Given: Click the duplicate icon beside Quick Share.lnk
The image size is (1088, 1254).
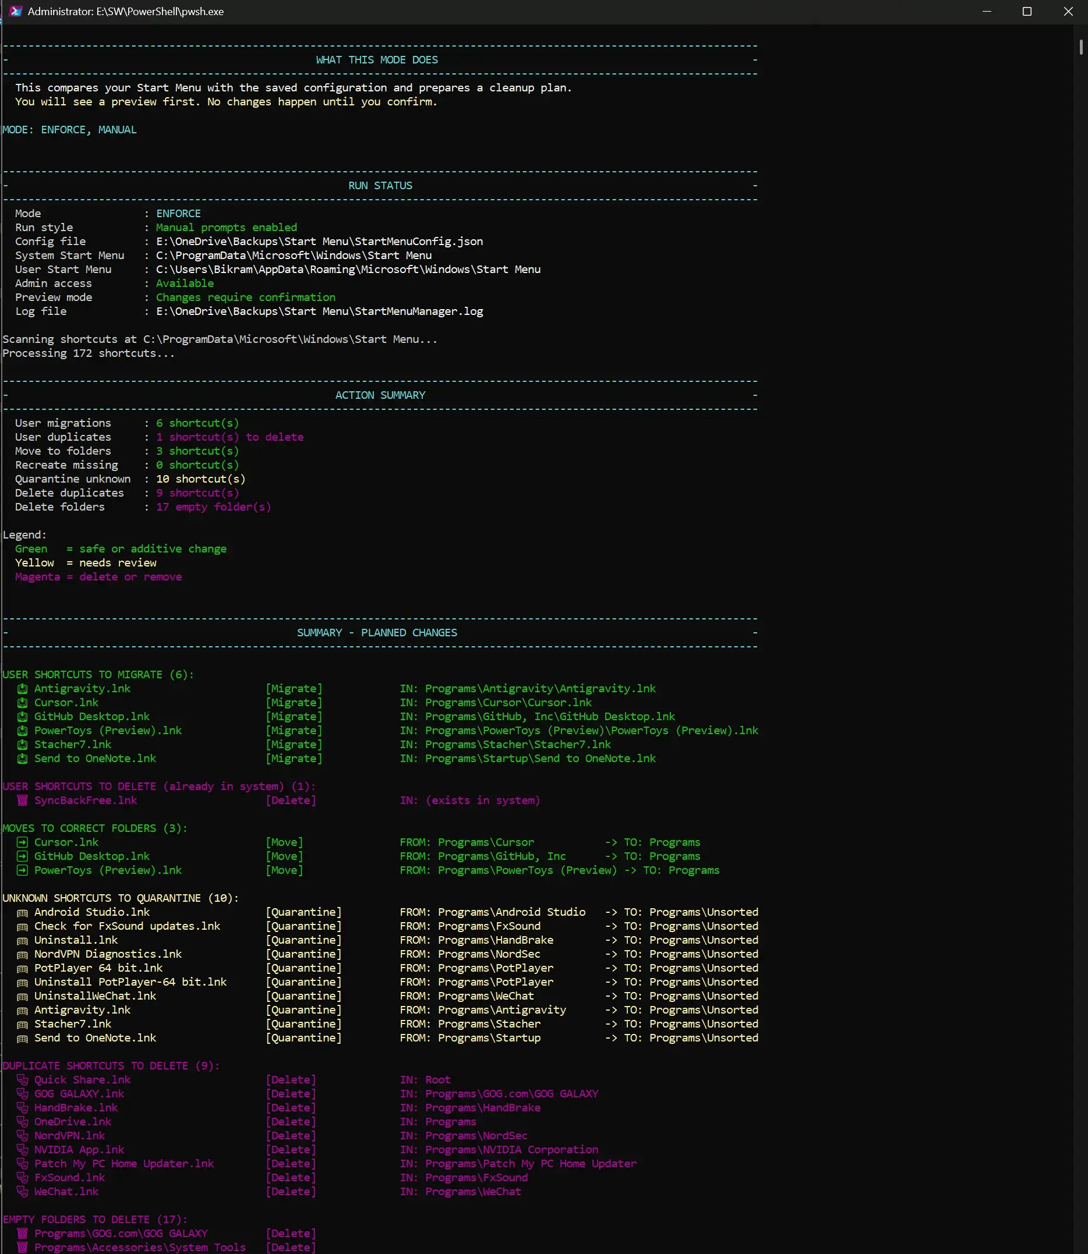Looking at the screenshot, I should click(x=23, y=1080).
